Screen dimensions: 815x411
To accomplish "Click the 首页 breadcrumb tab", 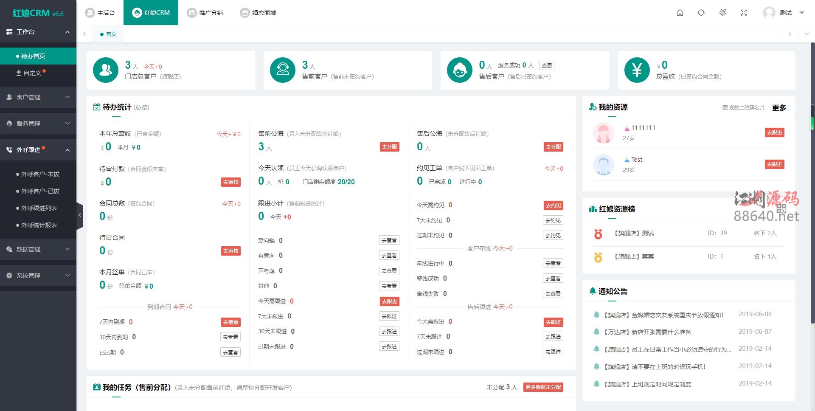I will 108,34.
